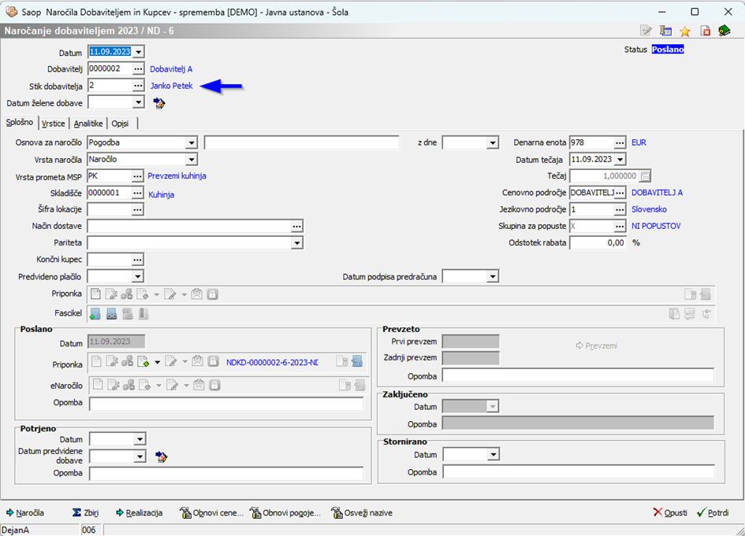Click the calendar icon beside Datum želene dobave

[159, 103]
